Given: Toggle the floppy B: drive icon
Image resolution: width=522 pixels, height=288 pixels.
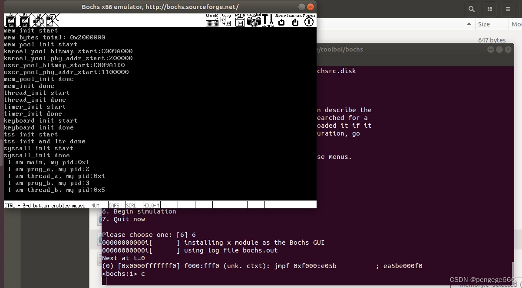Looking at the screenshot, I should pyautogui.click(x=25, y=20).
